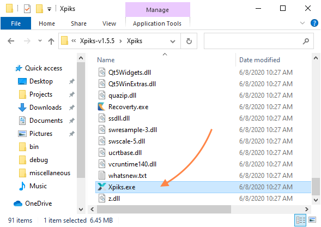Image resolution: width=321 pixels, height=227 pixels.
Task: Switch to the Share ribbon tab
Action: tap(78, 23)
